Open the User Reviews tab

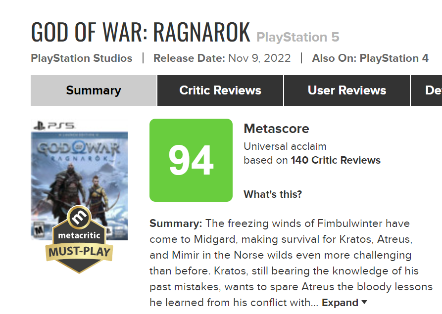point(347,90)
